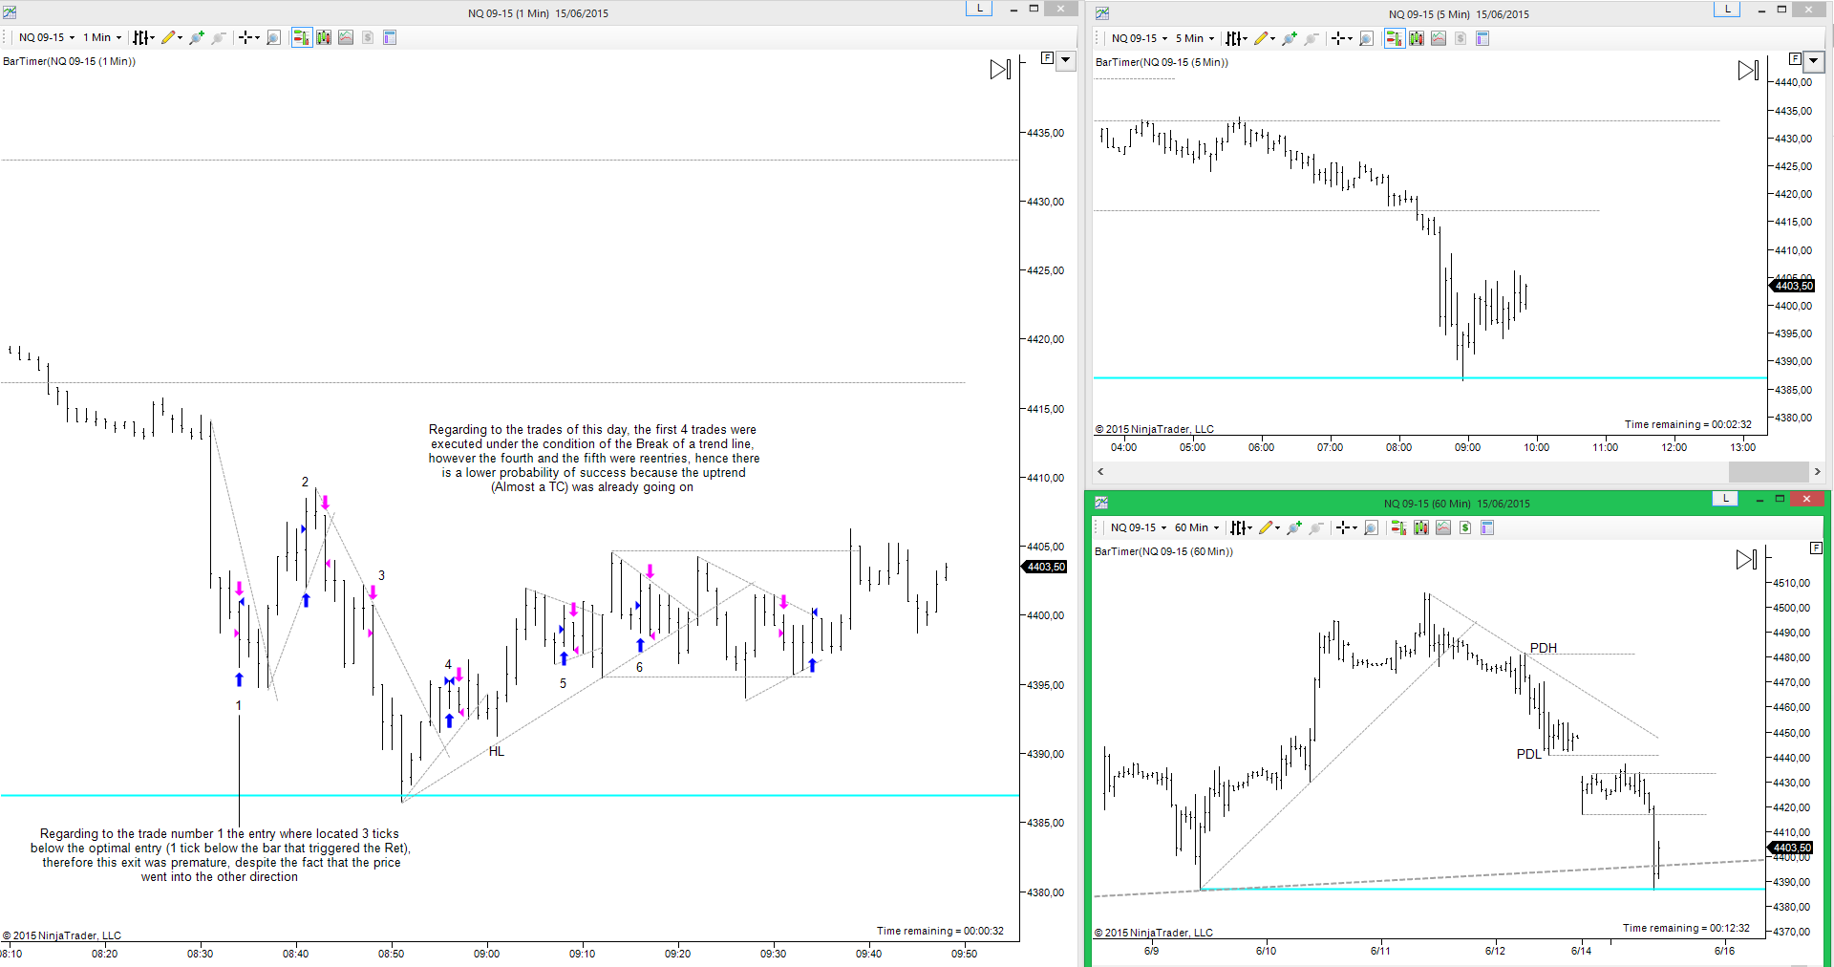This screenshot has width=1834, height=967.
Task: Open Data Series icon in 60 Min chart
Action: 1421,527
